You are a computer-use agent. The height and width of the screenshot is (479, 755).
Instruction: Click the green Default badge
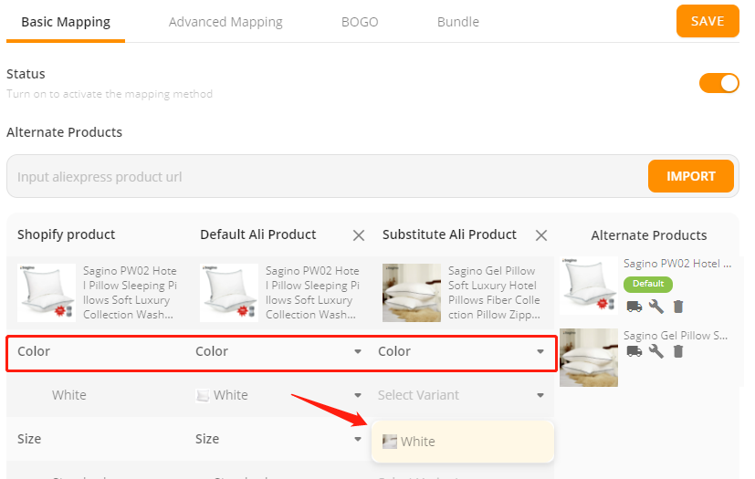pyautogui.click(x=648, y=284)
